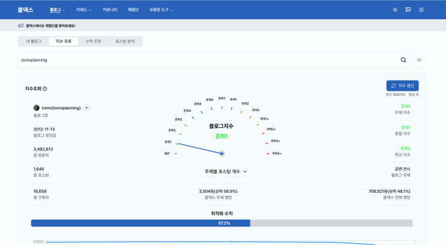Expand the 키워드 menu

[83, 10]
